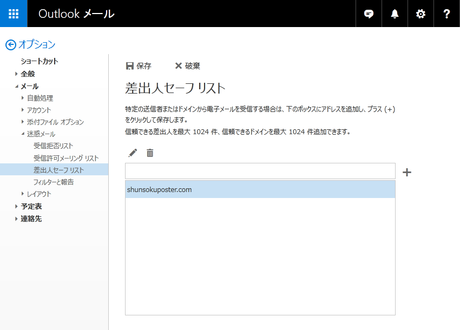Open 受信拒否リスト in sidebar
This screenshot has width=460, height=330.
[53, 146]
